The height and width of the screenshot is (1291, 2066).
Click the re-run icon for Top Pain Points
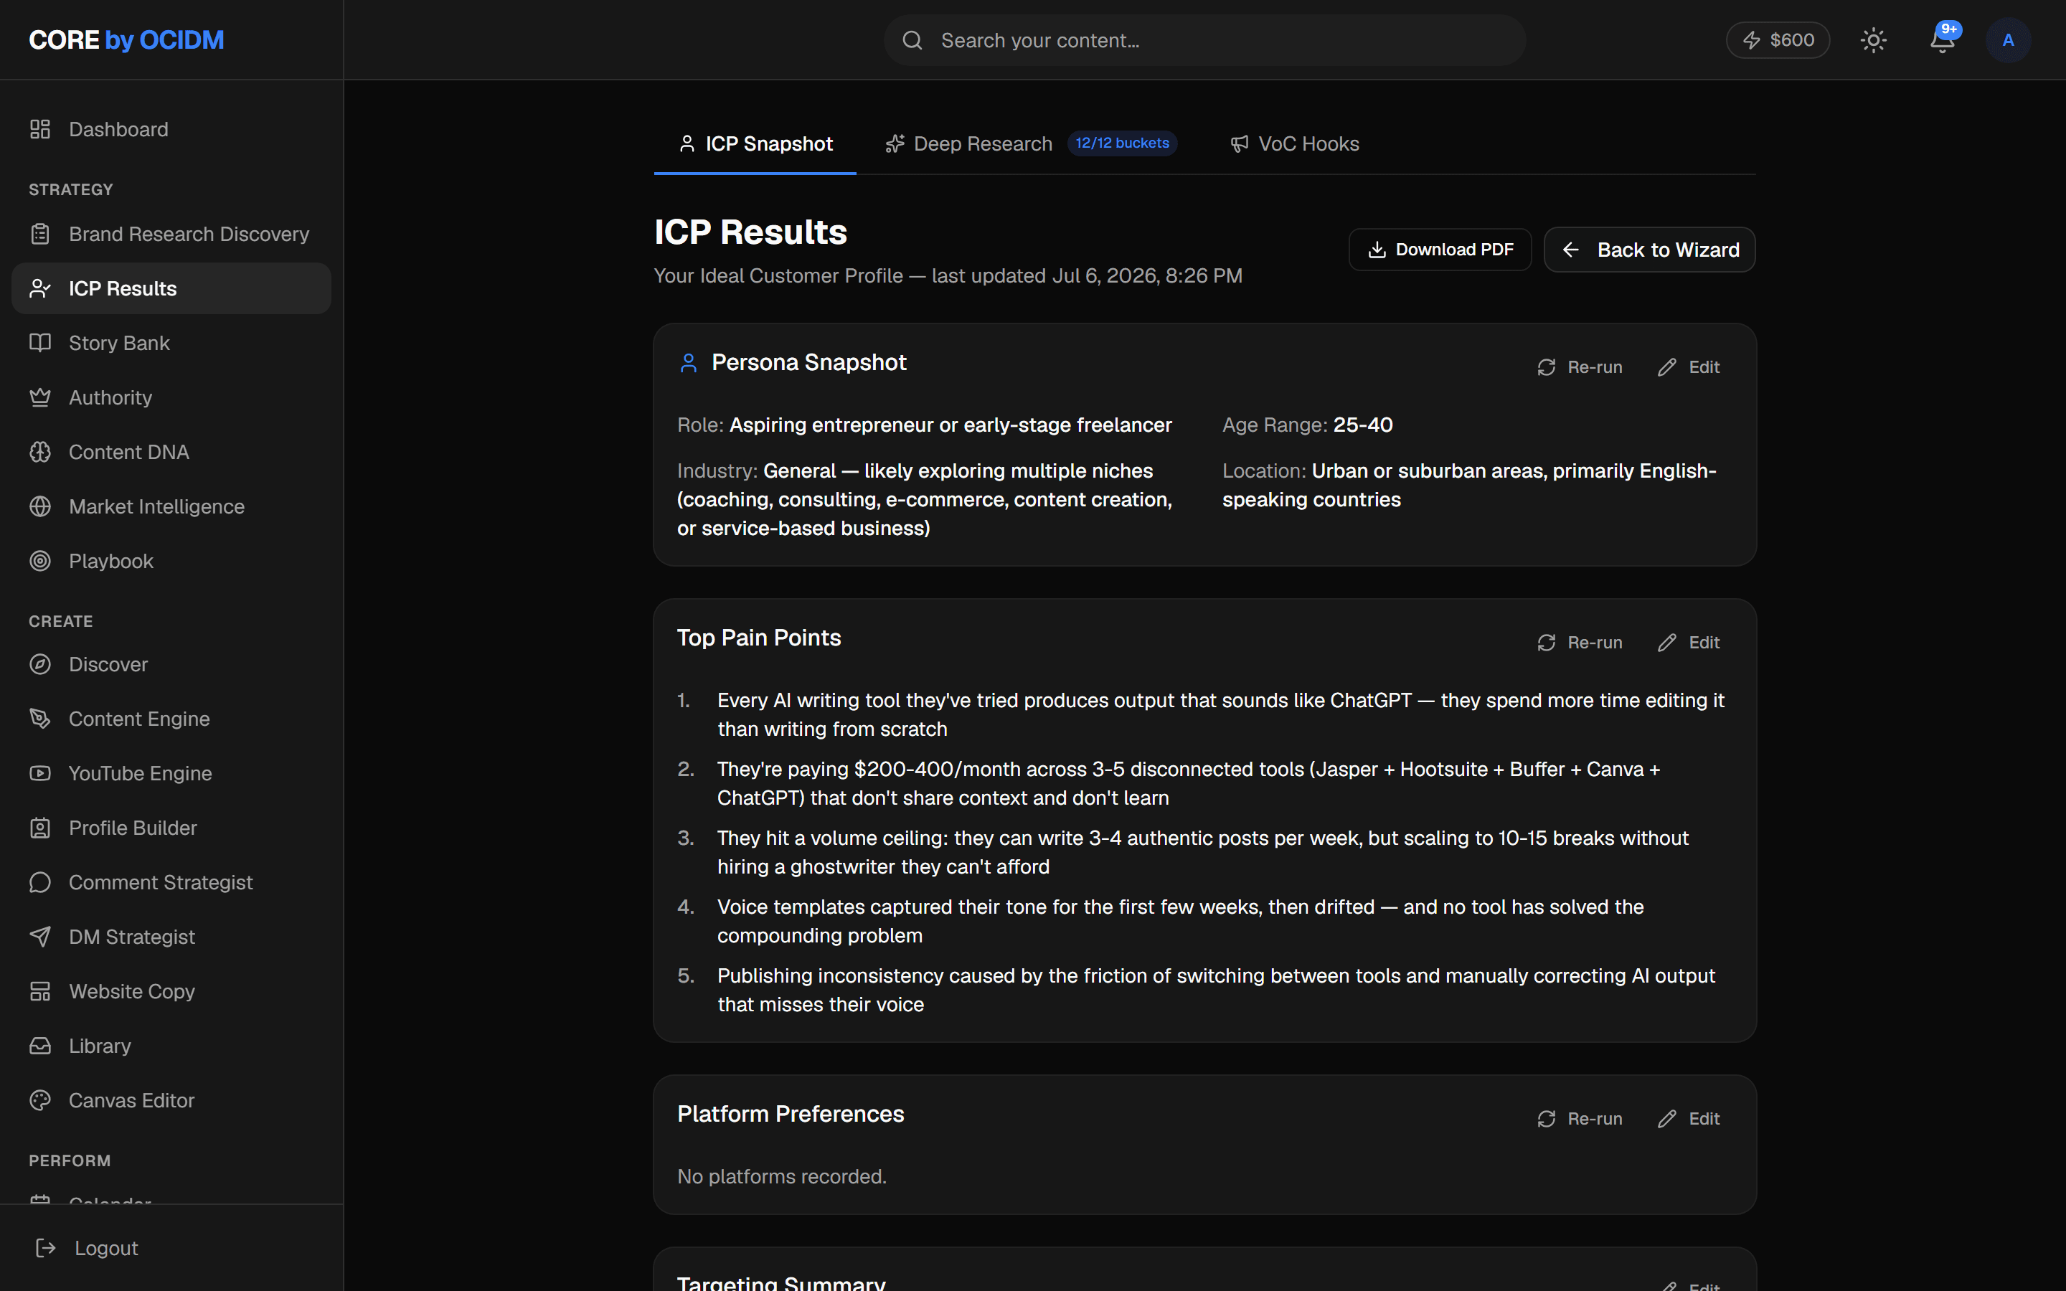click(1547, 643)
